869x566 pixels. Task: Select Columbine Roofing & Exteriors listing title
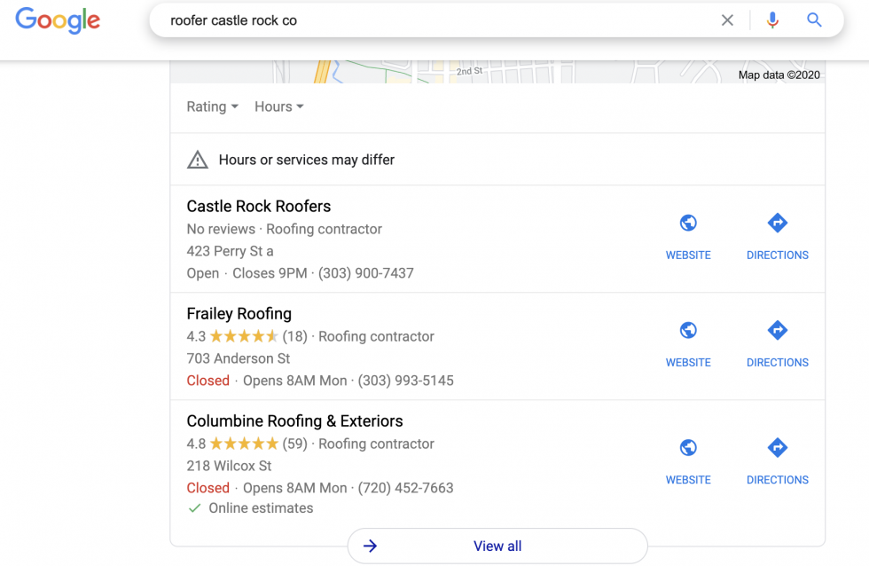[294, 421]
